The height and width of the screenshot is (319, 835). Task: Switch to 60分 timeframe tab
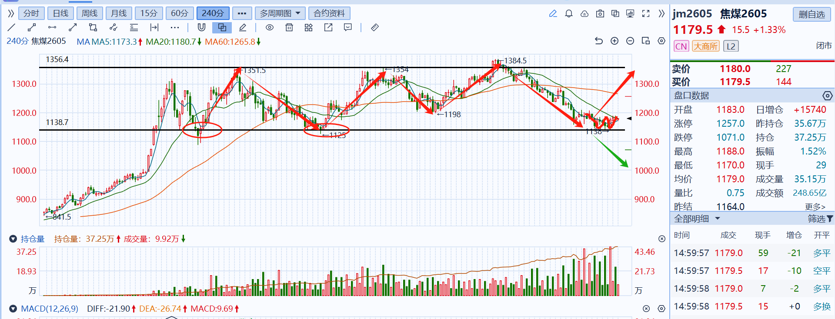(179, 13)
